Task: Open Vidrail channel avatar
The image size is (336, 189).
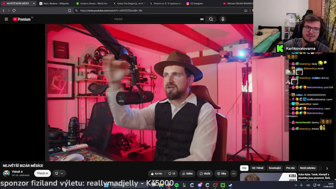Action: tap(6, 173)
